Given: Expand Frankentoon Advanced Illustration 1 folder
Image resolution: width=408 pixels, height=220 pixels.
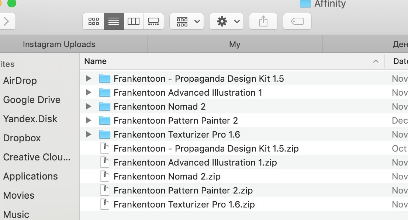Looking at the screenshot, I should tap(89, 92).
